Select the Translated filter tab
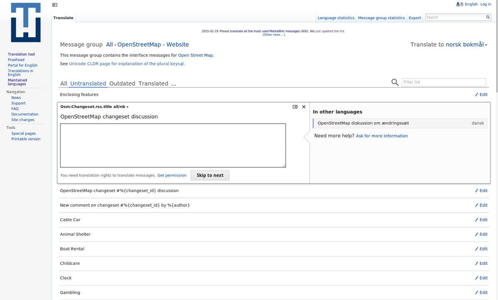Viewport: 498px width, 300px height. (x=153, y=83)
